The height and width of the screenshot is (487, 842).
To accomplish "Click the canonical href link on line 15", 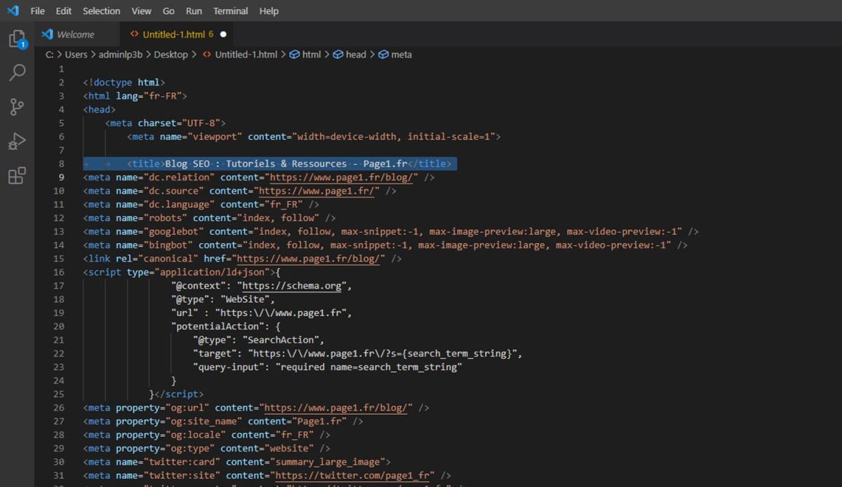I will [311, 259].
